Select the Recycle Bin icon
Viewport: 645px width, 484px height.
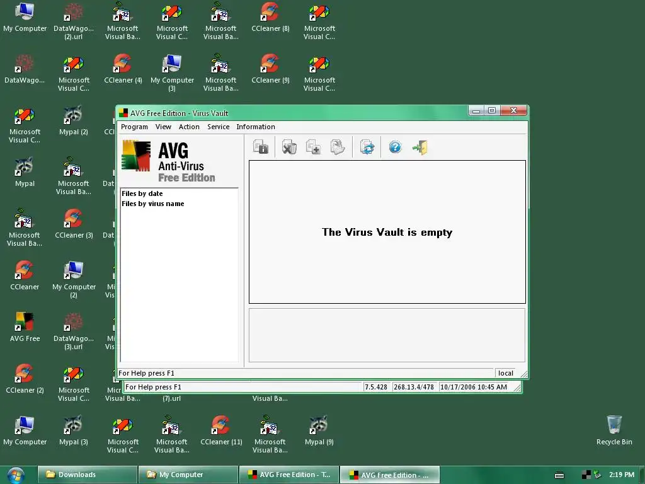pyautogui.click(x=614, y=430)
